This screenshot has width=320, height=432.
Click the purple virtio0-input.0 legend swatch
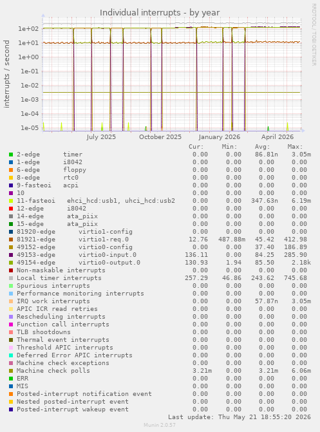click(x=11, y=255)
